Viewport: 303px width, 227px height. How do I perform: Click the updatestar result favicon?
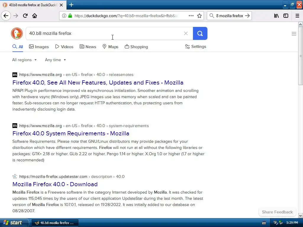(x=15, y=176)
